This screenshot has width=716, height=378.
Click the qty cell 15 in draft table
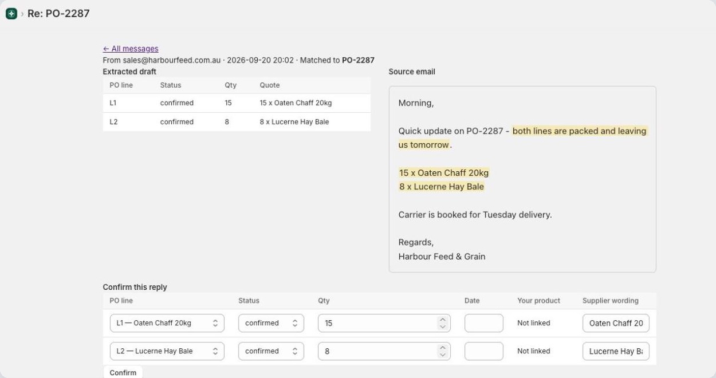click(x=229, y=103)
